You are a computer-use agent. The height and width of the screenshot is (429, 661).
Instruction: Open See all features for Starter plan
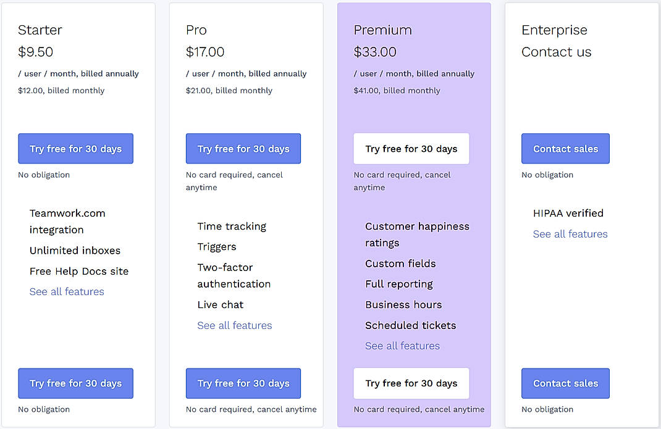[67, 291]
